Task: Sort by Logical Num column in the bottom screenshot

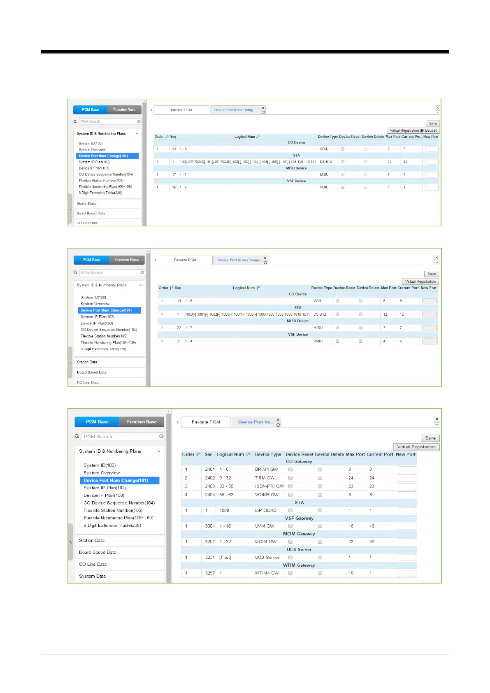Action: (x=248, y=454)
